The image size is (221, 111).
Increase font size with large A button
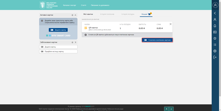click(167, 109)
